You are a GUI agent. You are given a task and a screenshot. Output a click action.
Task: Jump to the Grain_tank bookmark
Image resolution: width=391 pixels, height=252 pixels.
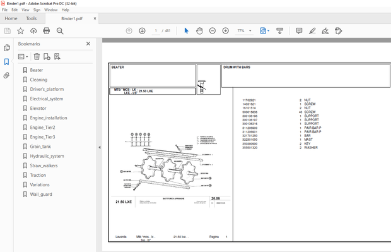click(40, 147)
